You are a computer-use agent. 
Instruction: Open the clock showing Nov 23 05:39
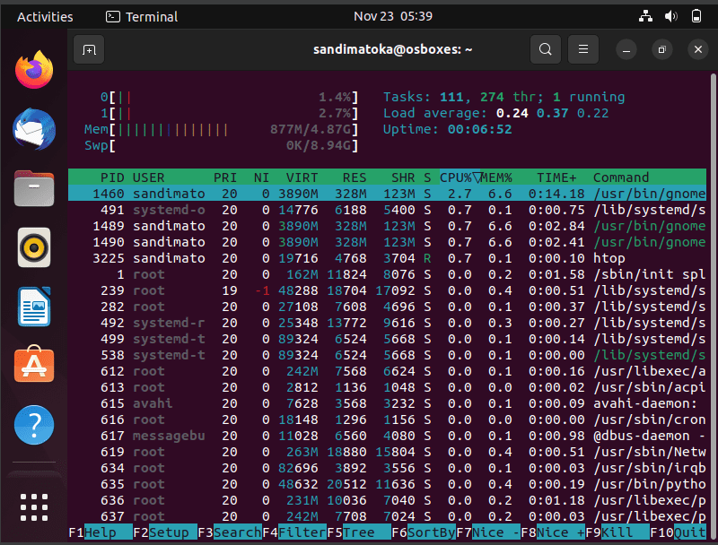tap(393, 16)
